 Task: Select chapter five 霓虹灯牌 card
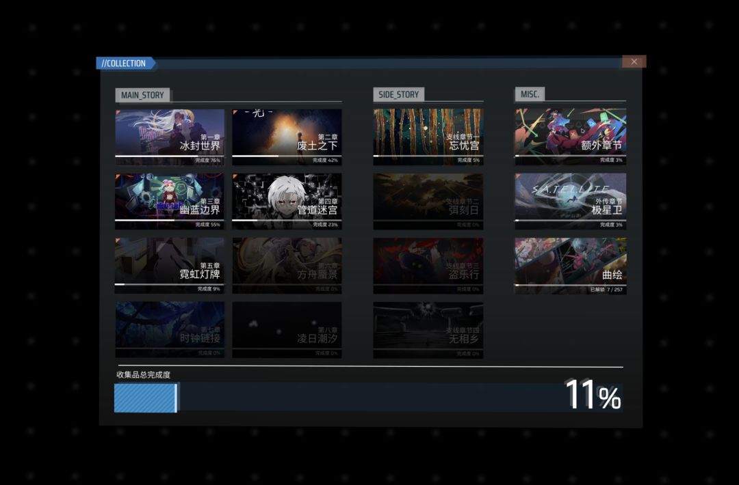(x=170, y=265)
